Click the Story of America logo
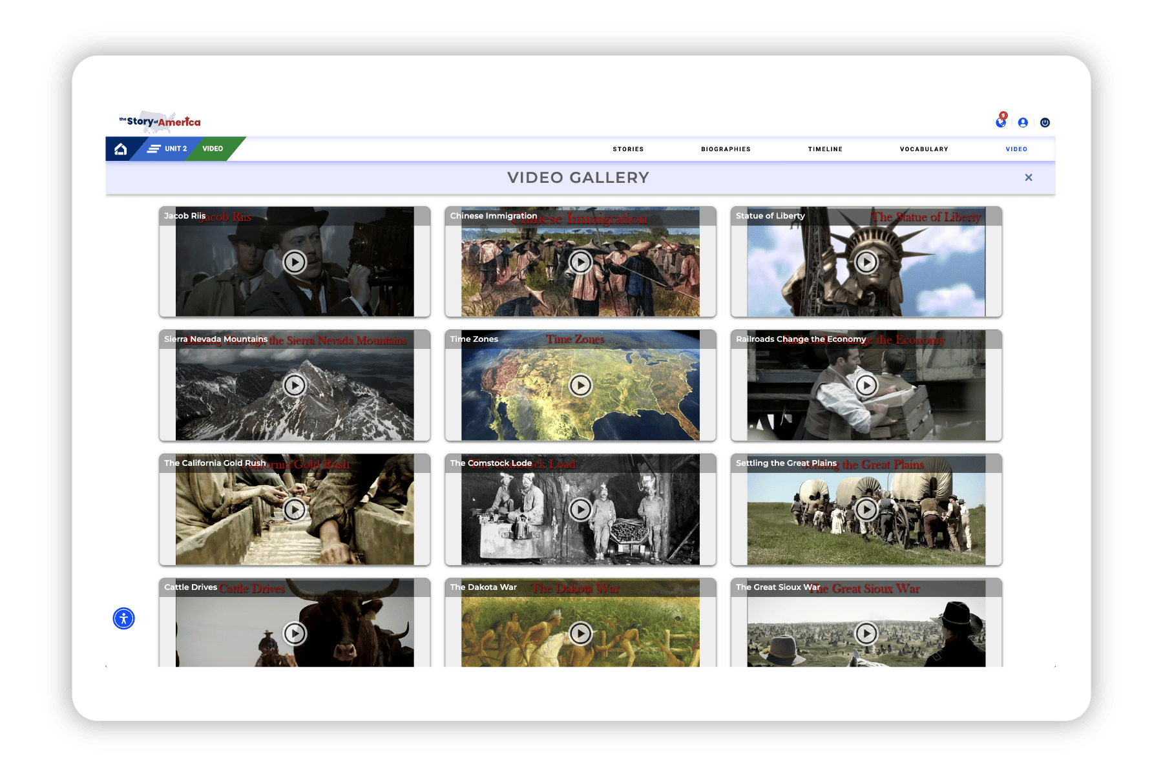 160,121
